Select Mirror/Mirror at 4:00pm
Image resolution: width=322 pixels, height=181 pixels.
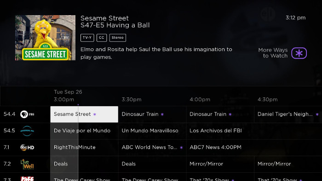click(x=220, y=164)
